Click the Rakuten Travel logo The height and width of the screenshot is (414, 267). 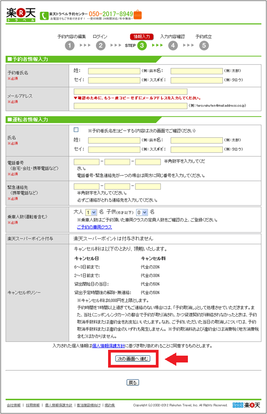(x=21, y=15)
